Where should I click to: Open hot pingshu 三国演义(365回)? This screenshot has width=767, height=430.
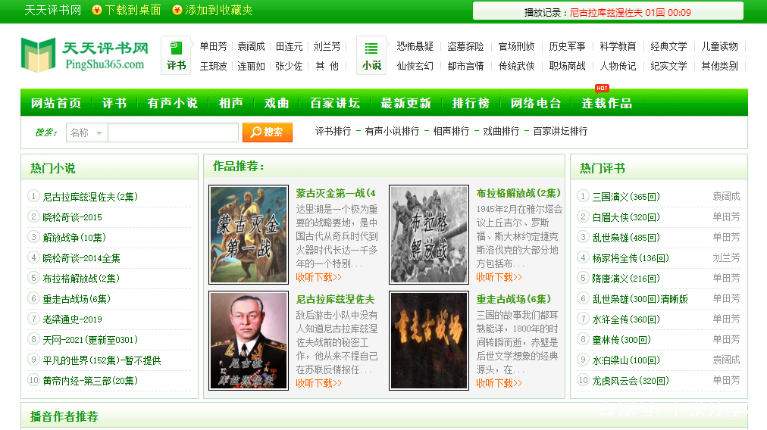pos(626,196)
